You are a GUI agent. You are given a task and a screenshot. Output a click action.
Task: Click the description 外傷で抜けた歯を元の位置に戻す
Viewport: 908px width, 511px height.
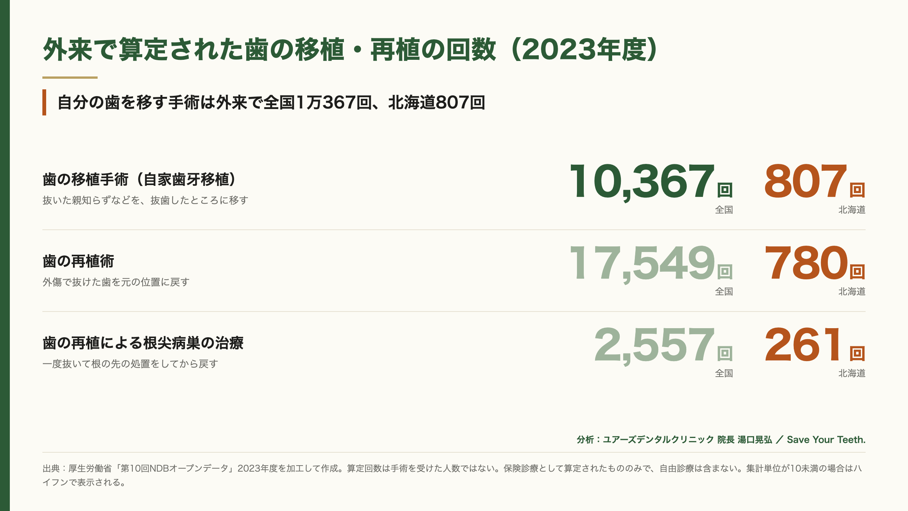pos(116,282)
